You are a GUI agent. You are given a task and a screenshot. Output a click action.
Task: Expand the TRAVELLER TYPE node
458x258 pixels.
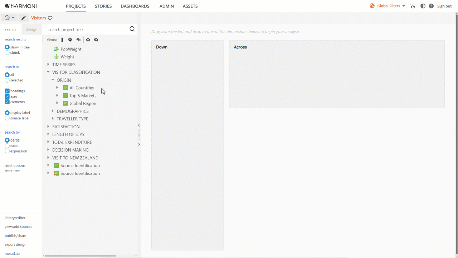click(x=53, y=119)
